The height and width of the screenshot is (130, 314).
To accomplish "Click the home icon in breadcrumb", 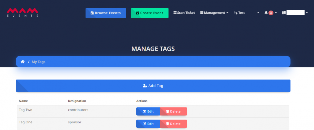I will 23,62.
